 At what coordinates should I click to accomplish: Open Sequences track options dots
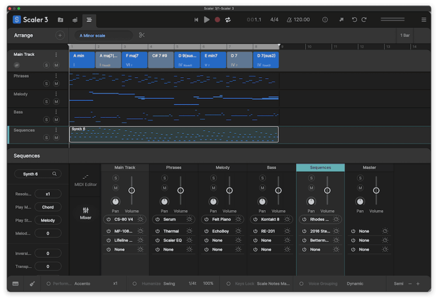click(x=56, y=130)
